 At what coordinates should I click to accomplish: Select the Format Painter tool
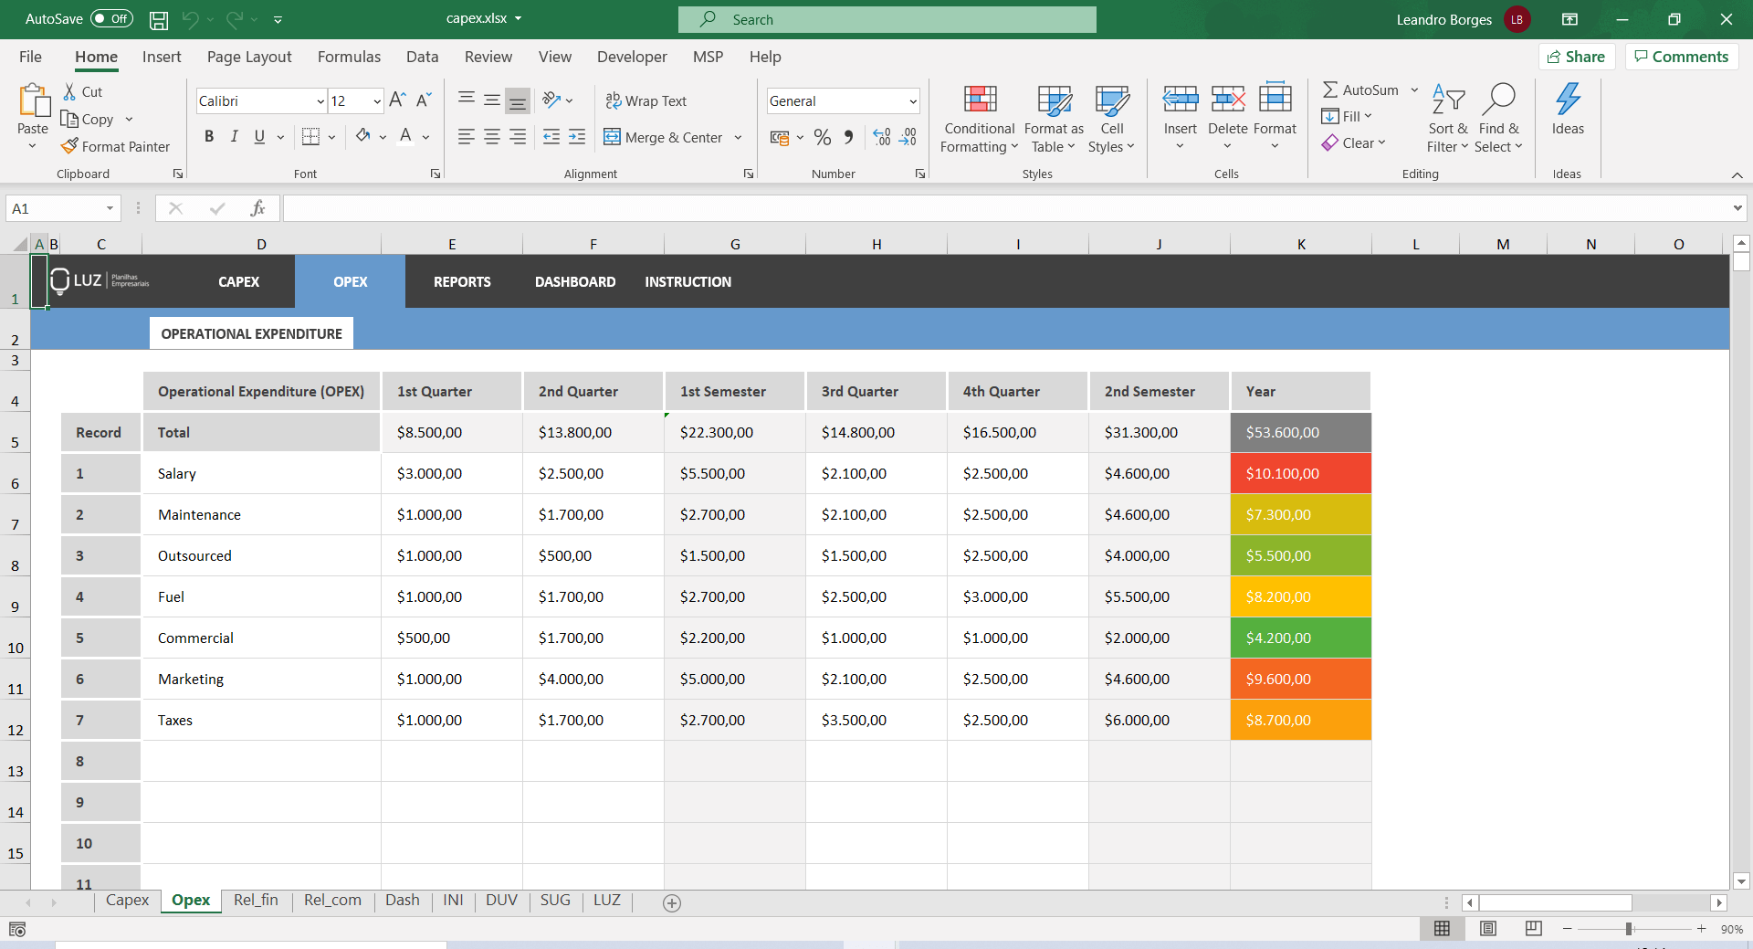click(x=116, y=146)
